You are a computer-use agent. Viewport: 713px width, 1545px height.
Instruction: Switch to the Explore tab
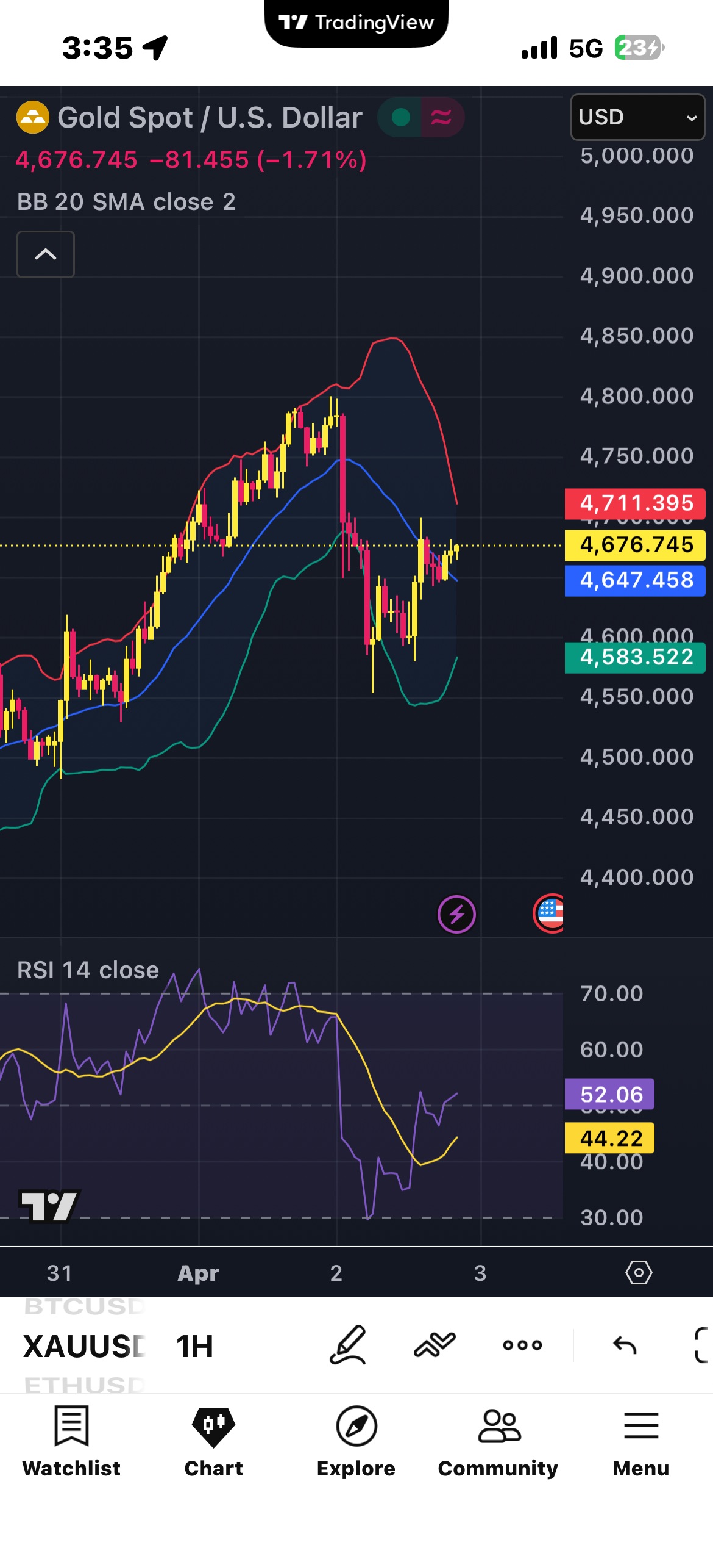click(356, 1441)
